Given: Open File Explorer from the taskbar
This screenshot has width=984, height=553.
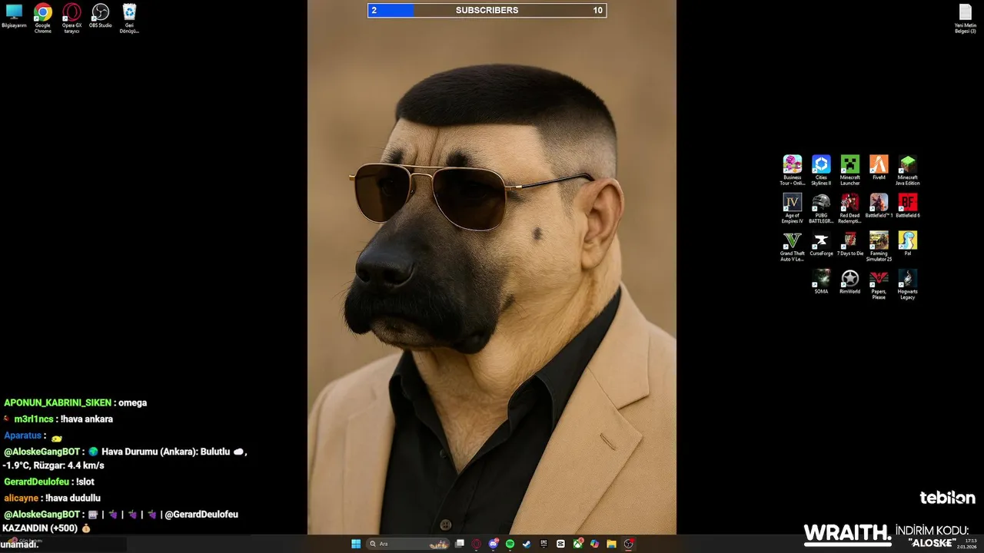Looking at the screenshot, I should pyautogui.click(x=611, y=544).
